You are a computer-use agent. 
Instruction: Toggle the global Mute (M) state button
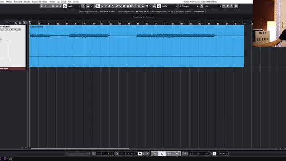(x=42, y=6)
